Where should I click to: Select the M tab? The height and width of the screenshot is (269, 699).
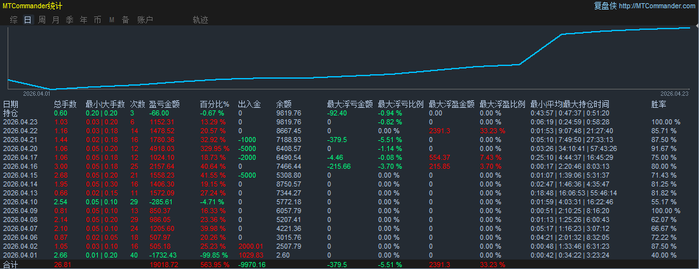(111, 20)
